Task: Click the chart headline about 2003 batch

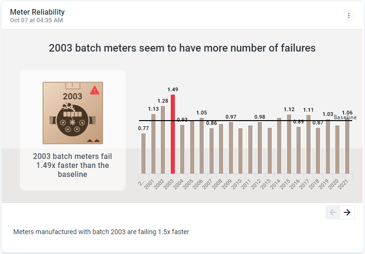Action: (182, 48)
